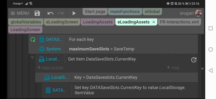Click the System gear condition icon
This screenshot has width=216, height=99.
(x=42, y=49)
